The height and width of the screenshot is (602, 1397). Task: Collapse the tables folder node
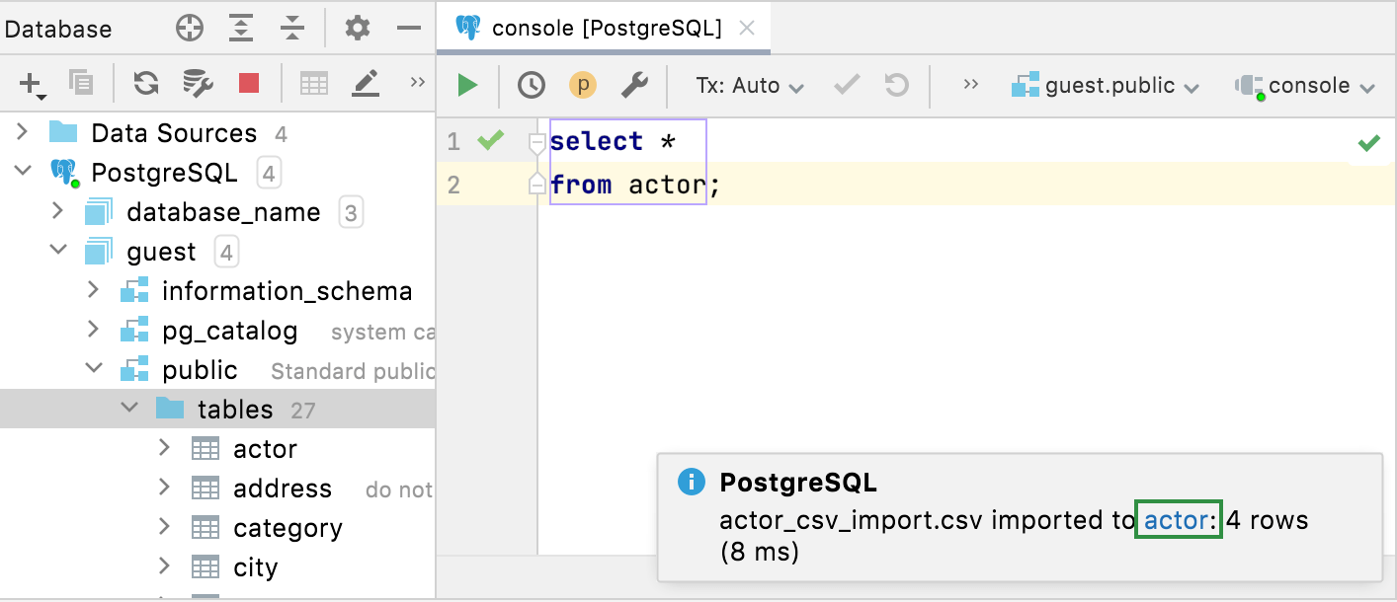[x=129, y=409]
